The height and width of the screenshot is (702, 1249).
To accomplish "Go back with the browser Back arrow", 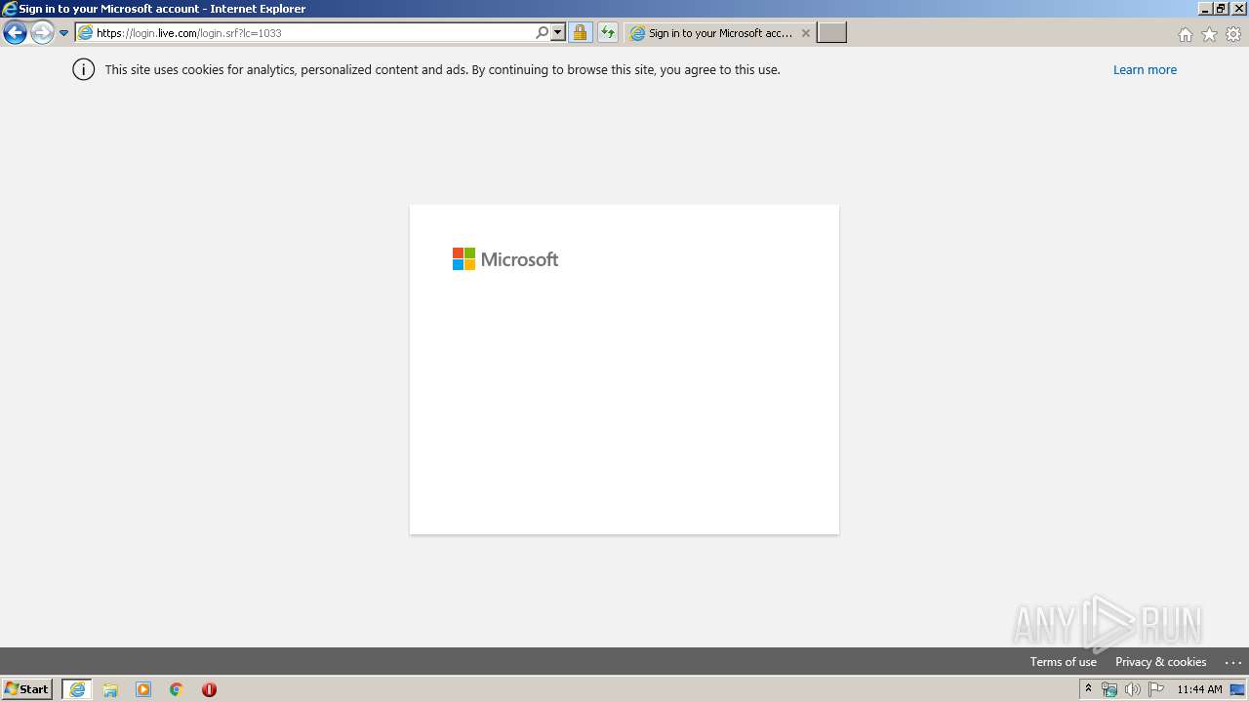I will click(x=15, y=33).
